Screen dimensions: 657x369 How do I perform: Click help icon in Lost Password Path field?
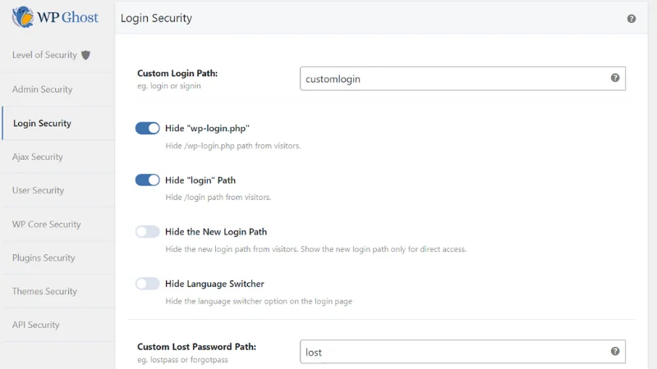[615, 351]
